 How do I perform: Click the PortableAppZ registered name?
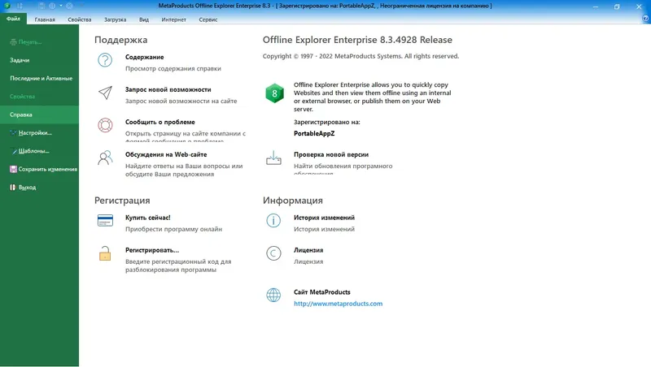click(314, 133)
